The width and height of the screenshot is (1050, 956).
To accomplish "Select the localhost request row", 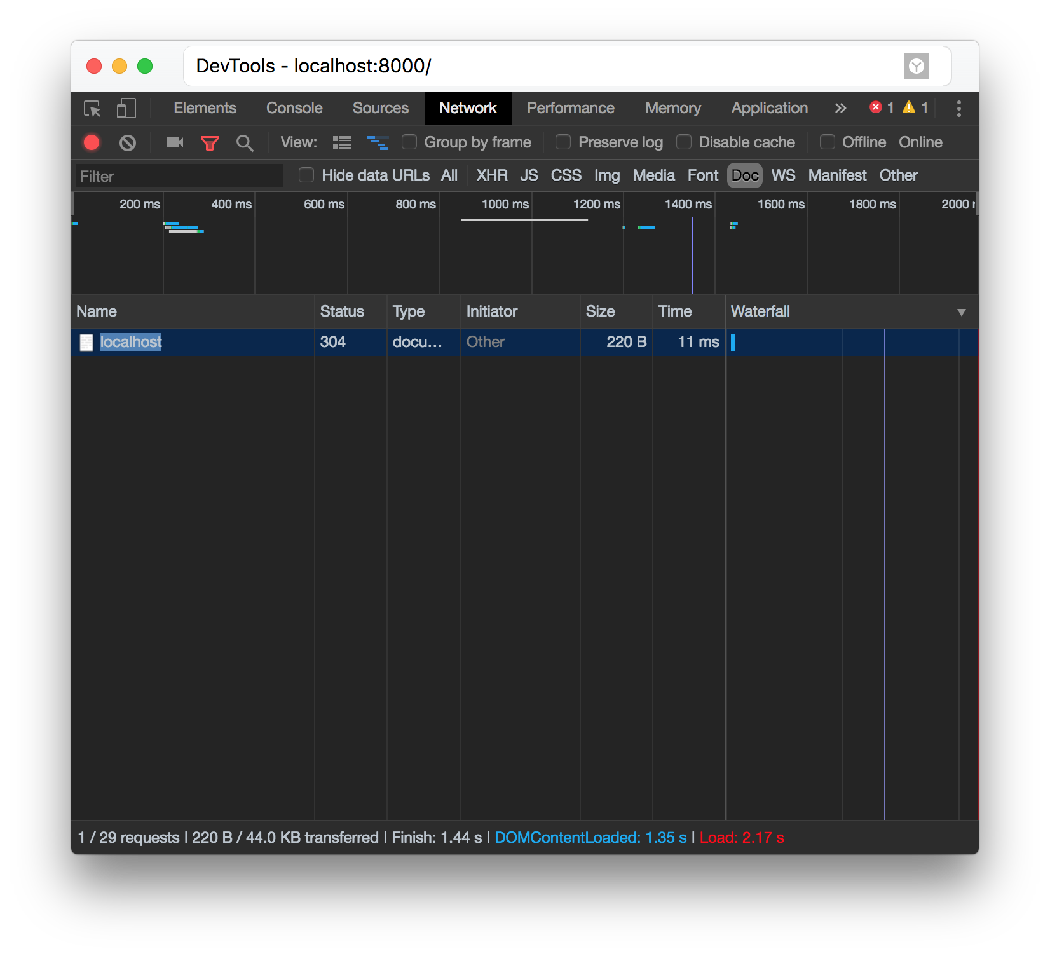I will pos(524,342).
